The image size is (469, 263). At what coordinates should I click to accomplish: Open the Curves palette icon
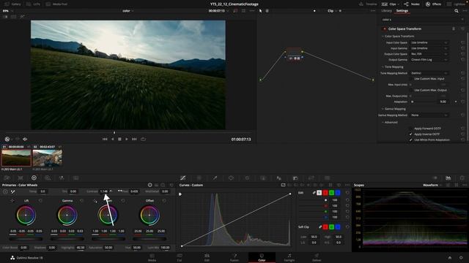(182, 178)
